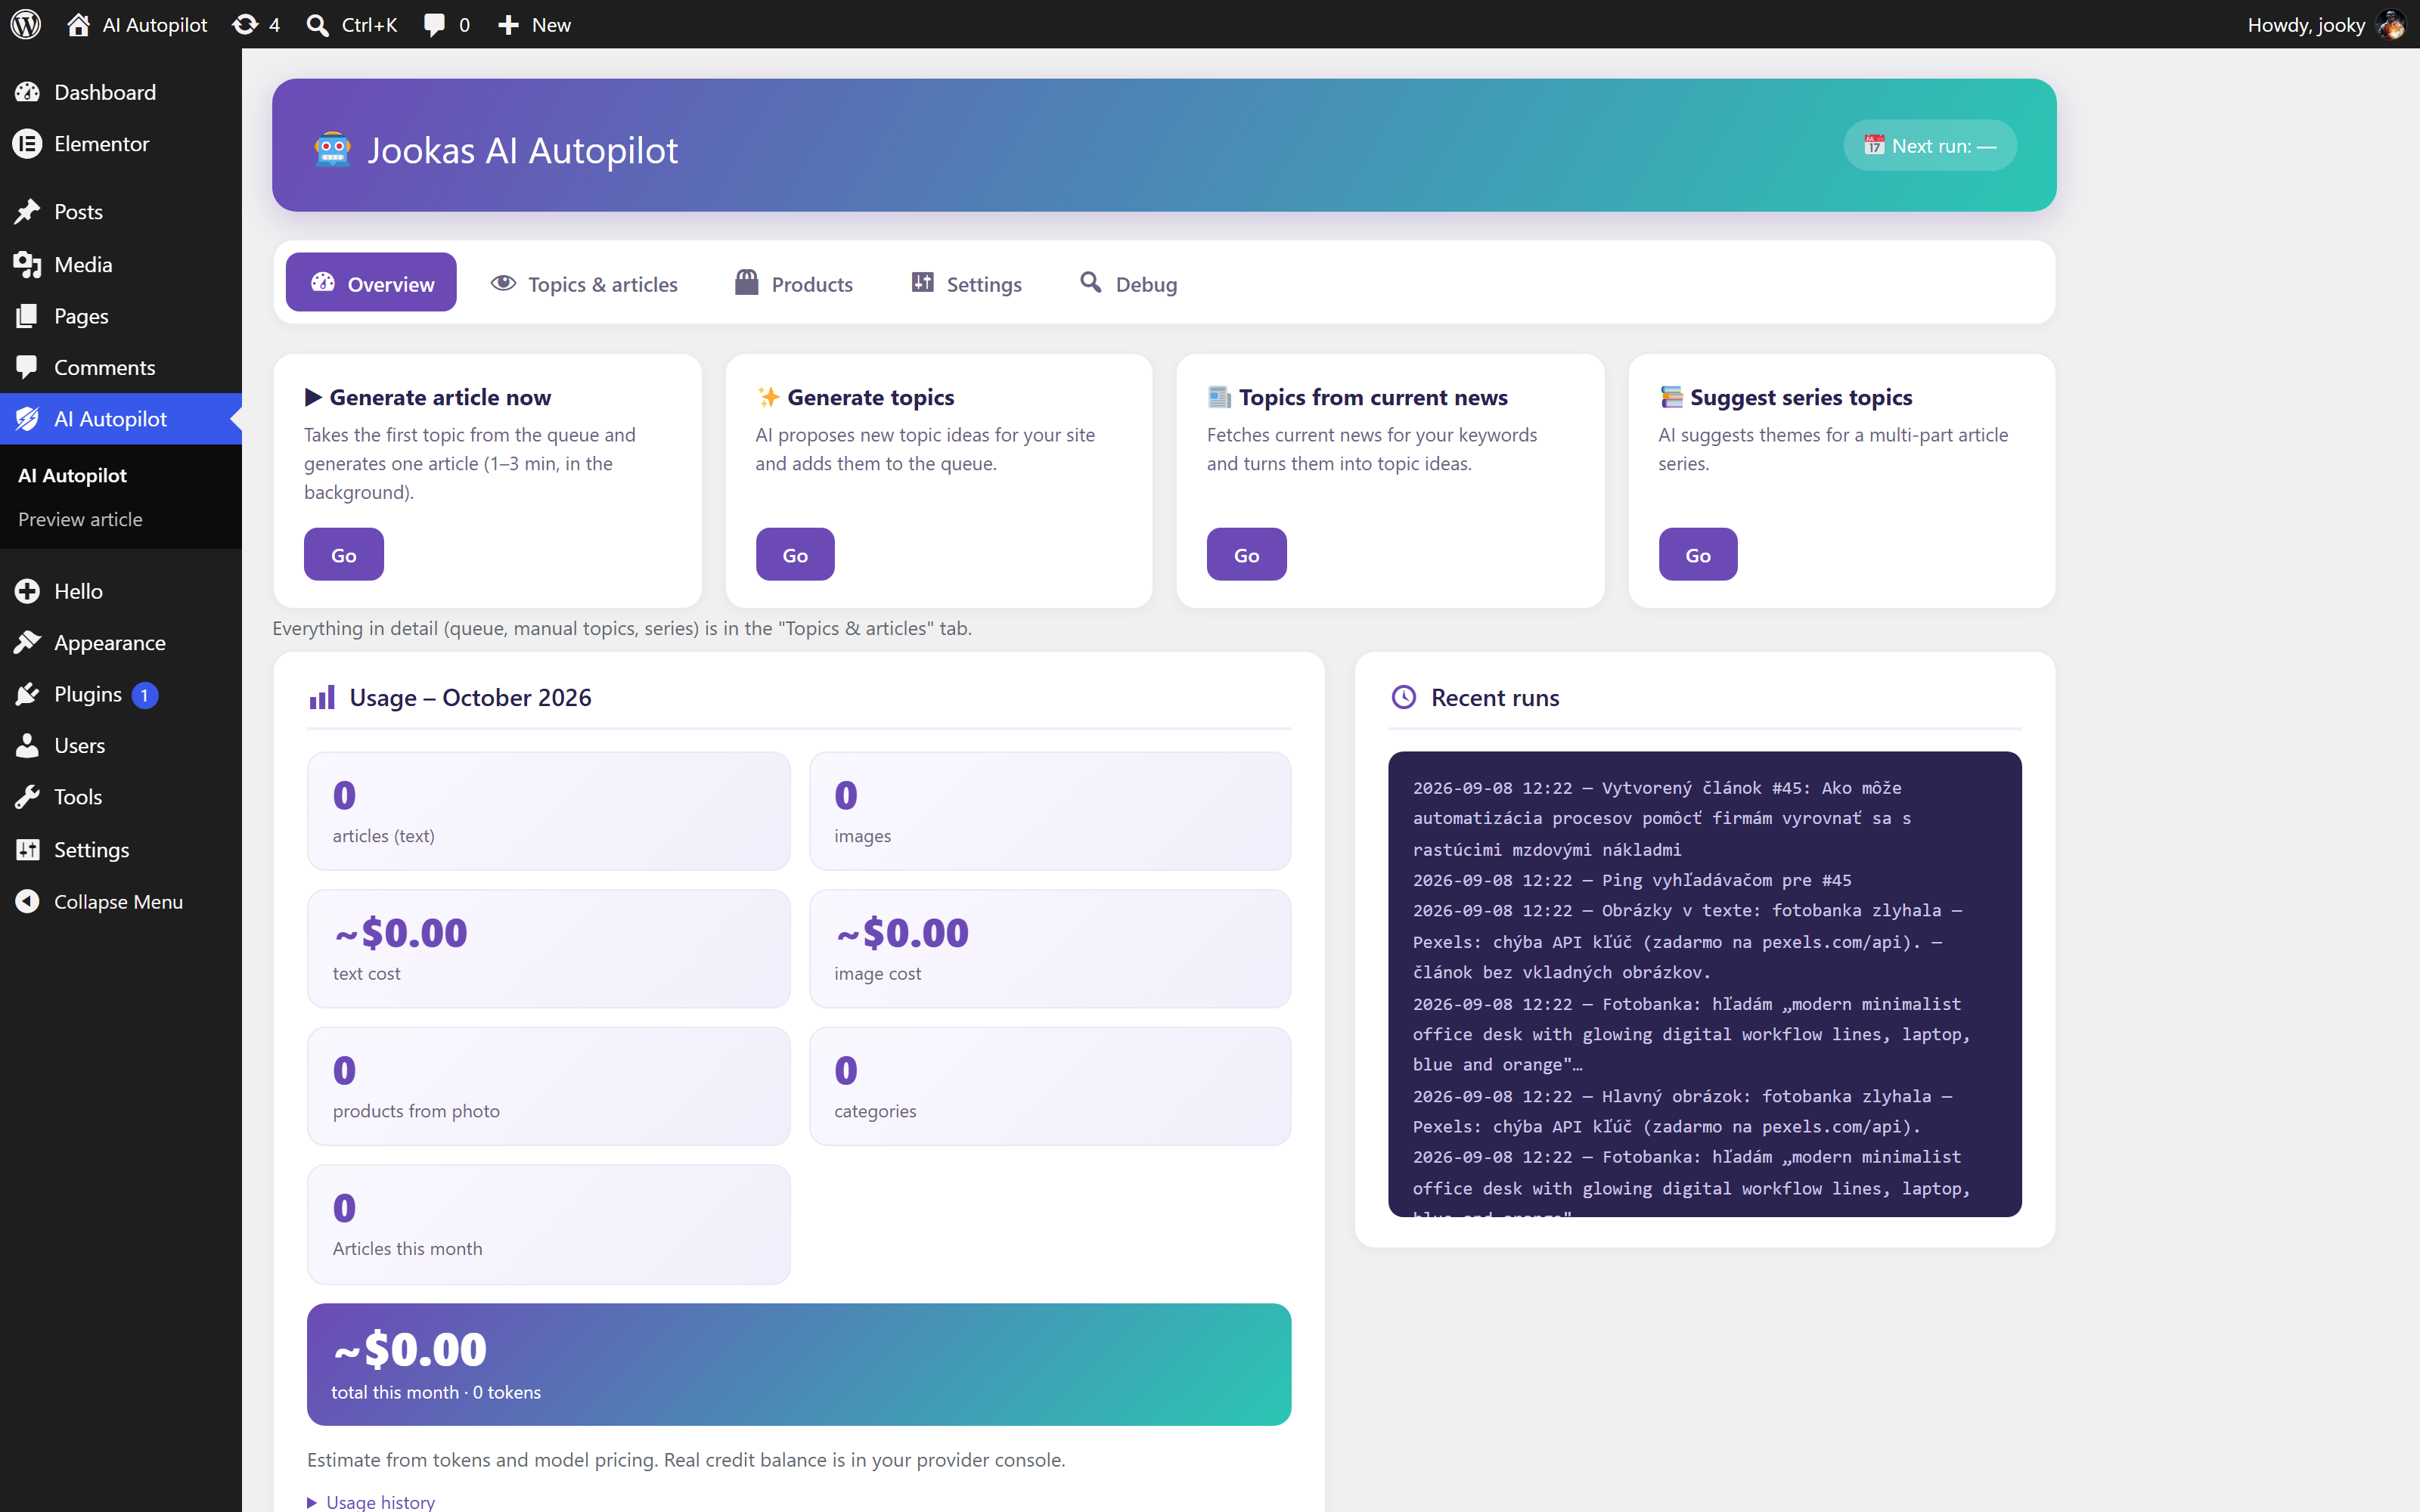The width and height of the screenshot is (2420, 1512).
Task: Open the Ctrl+K search icon
Action: point(352,24)
